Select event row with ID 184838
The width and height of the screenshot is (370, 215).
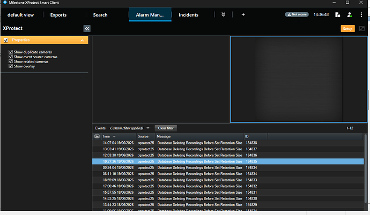point(228,143)
